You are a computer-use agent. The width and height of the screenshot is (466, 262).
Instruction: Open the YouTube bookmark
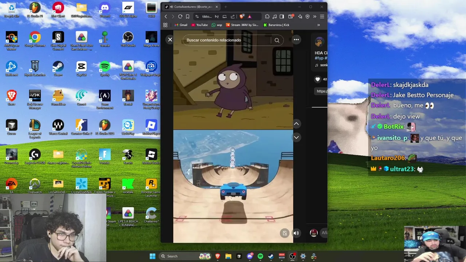200,25
